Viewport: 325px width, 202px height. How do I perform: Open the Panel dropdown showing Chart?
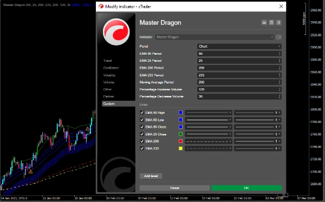[239, 47]
